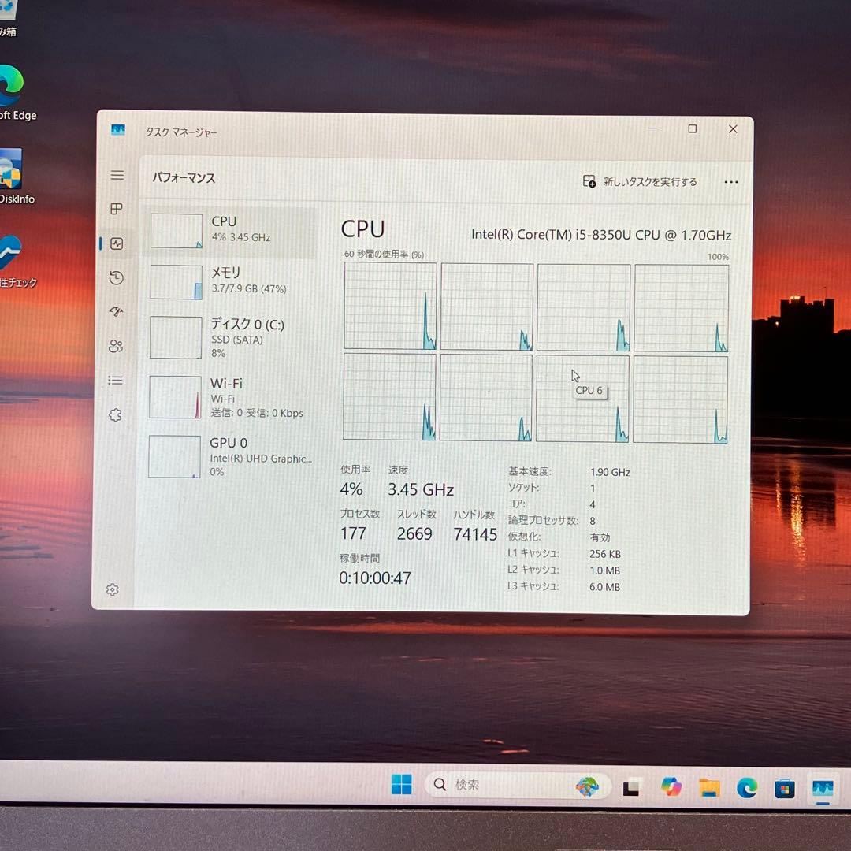Click the first CPU core usage graph

pos(390,307)
